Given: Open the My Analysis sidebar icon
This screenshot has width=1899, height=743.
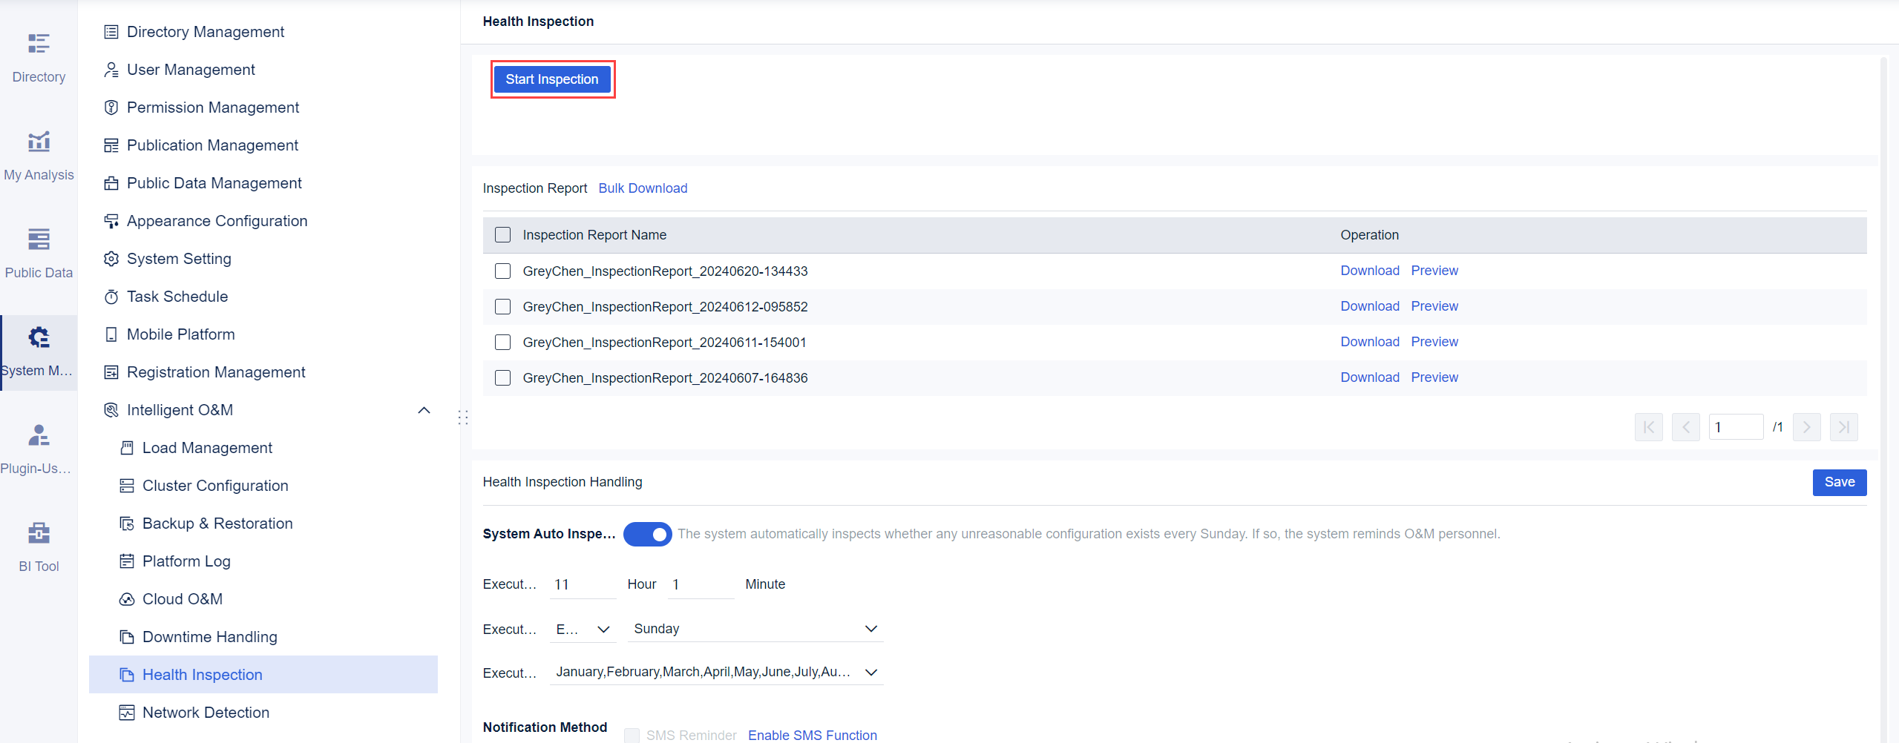Looking at the screenshot, I should point(39,156).
